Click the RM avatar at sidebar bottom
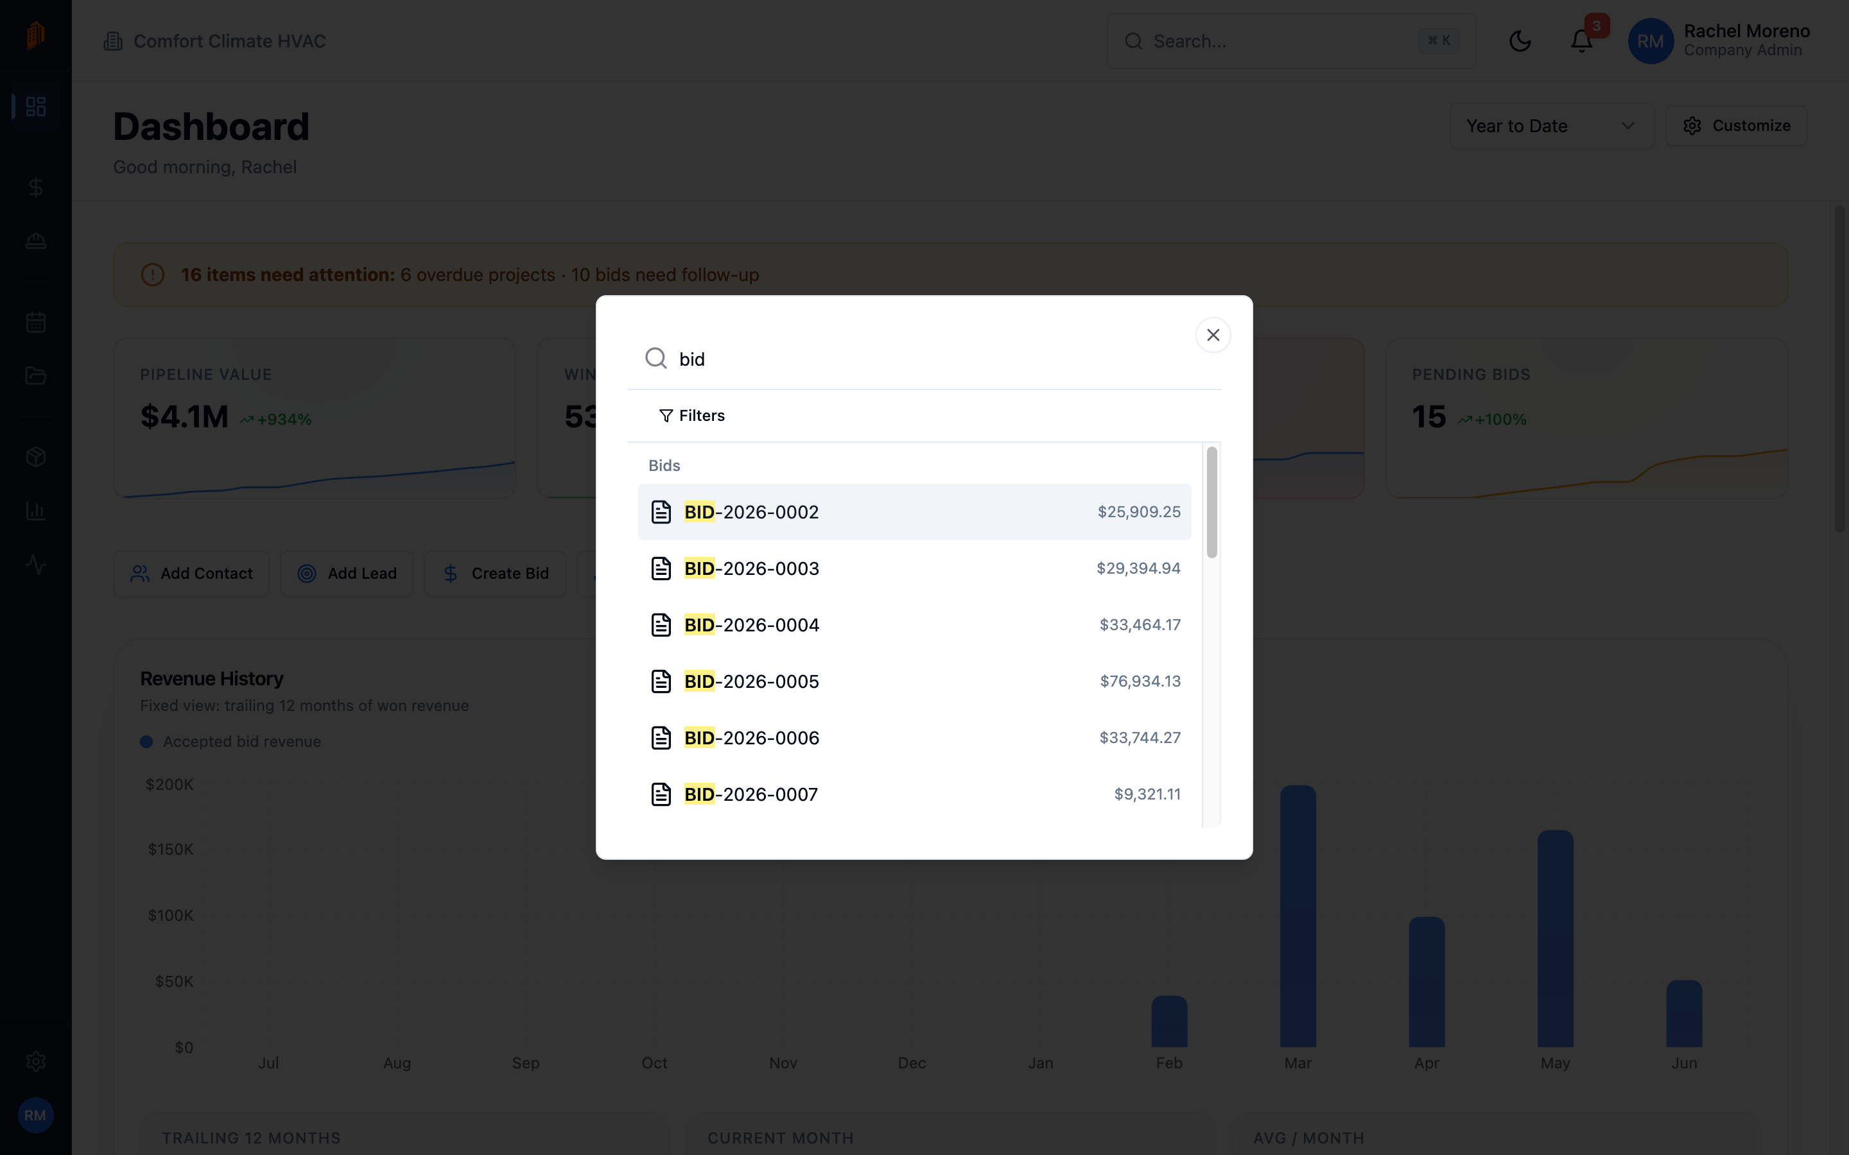The image size is (1849, 1155). click(35, 1115)
